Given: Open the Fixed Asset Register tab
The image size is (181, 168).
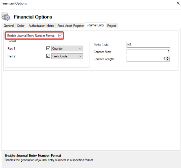Looking at the screenshot, I should click(x=71, y=25).
